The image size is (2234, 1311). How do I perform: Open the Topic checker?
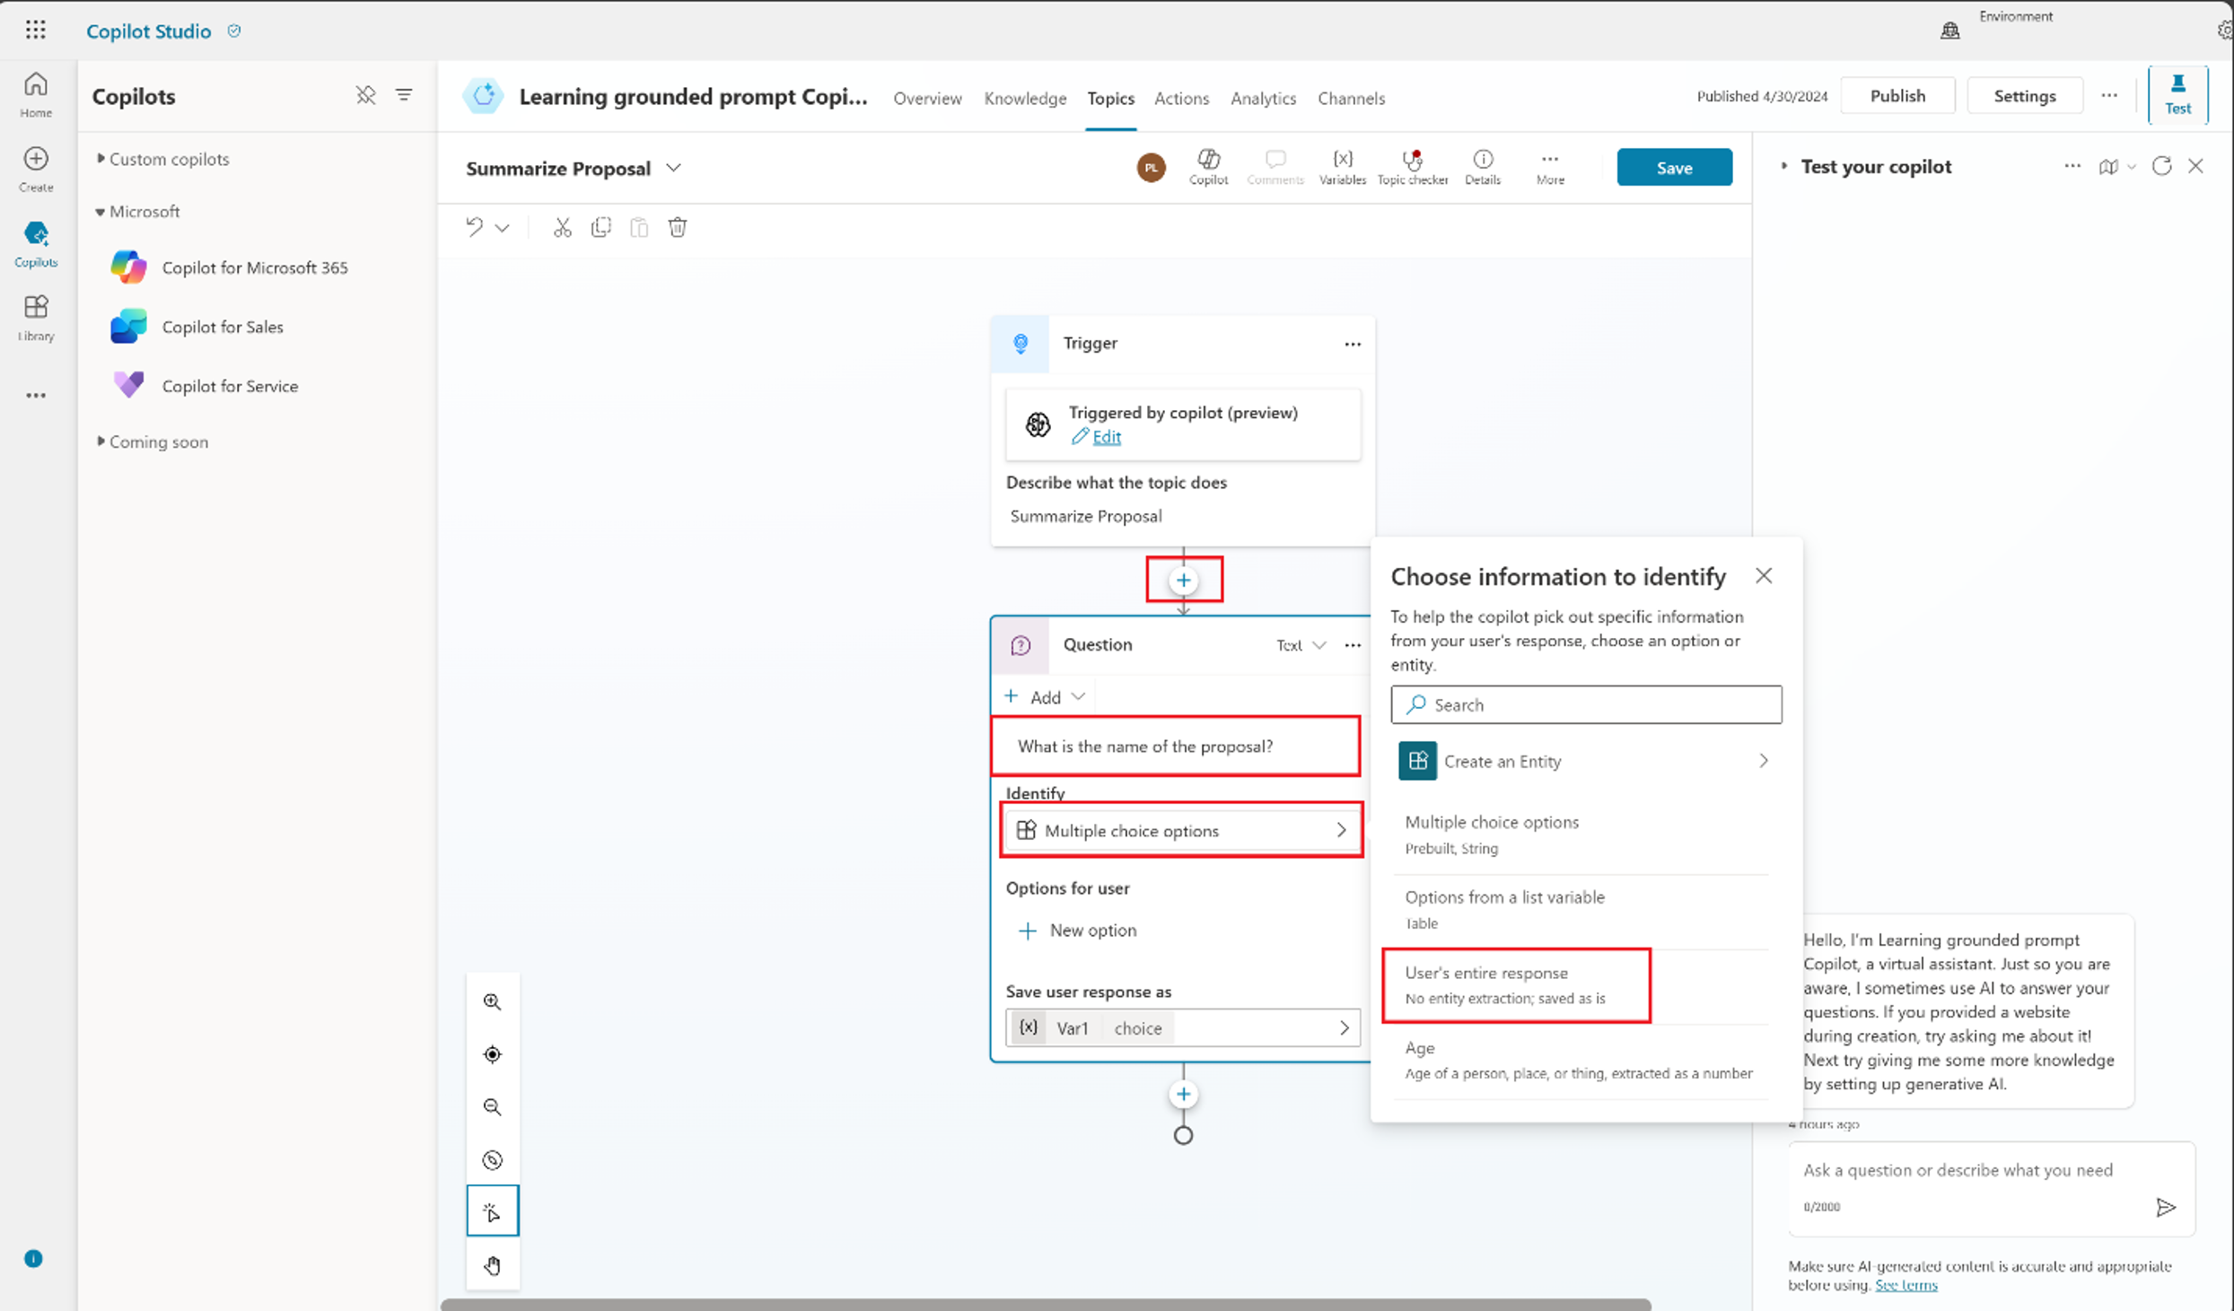tap(1412, 167)
